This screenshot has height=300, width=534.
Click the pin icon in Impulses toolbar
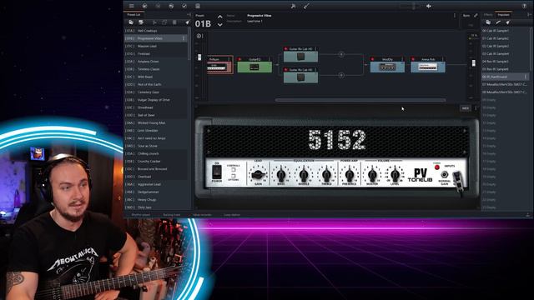point(508,22)
